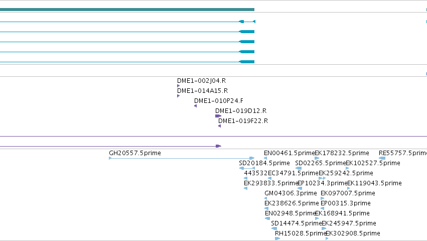Viewport: 427px width, 241px height.
Task: Select the EK238626.5prime label
Action: 292,203
